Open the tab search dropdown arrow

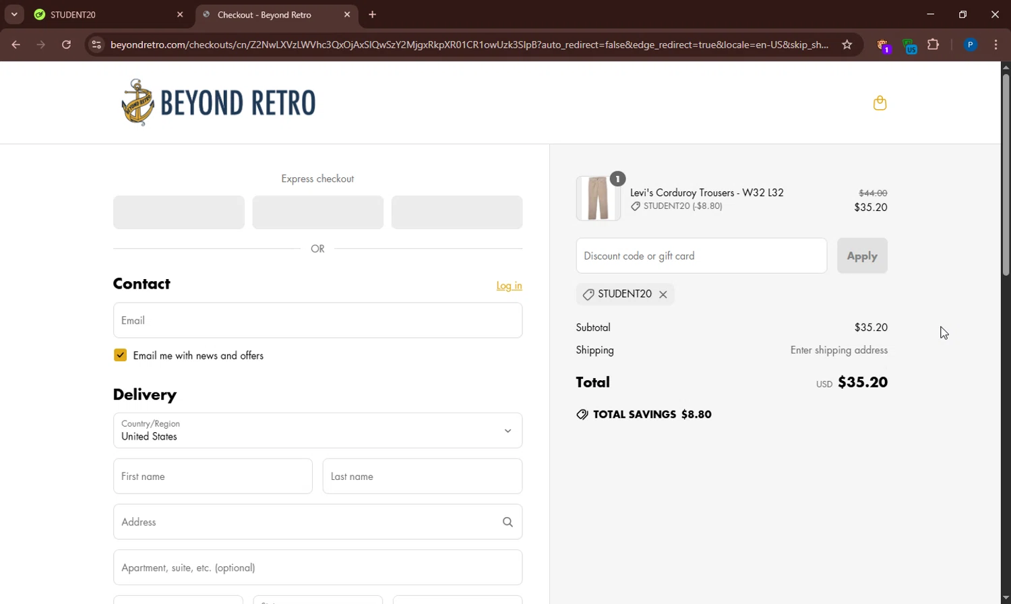coord(14,14)
